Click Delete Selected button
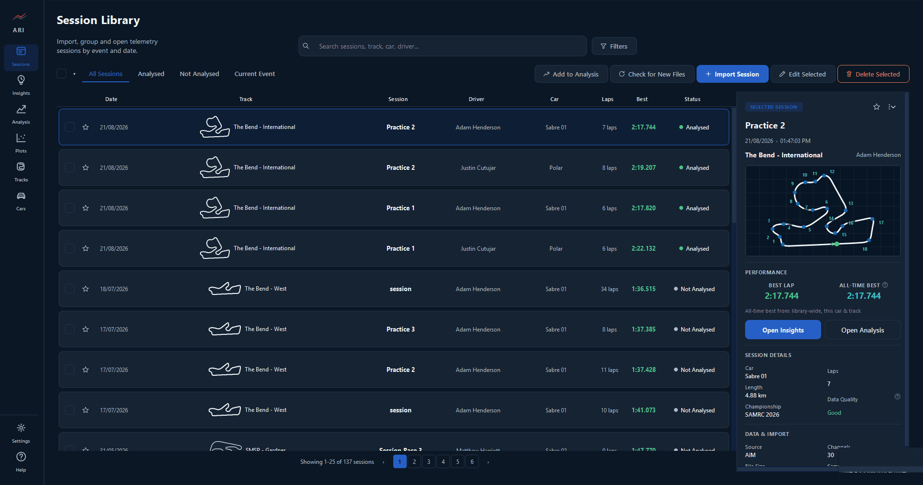Viewport: 923px width, 485px height. click(x=873, y=74)
